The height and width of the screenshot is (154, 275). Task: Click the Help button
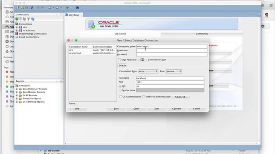pyautogui.click(x=77, y=109)
